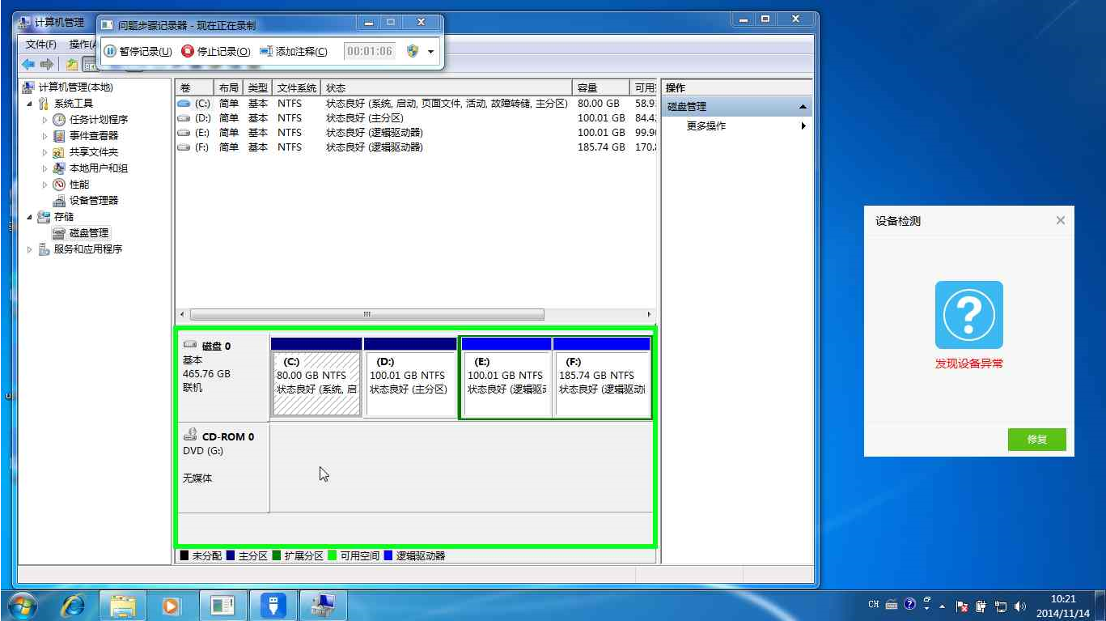Select 设备管理器 in the tree
Viewport: 1106px width, 621px height.
point(93,201)
